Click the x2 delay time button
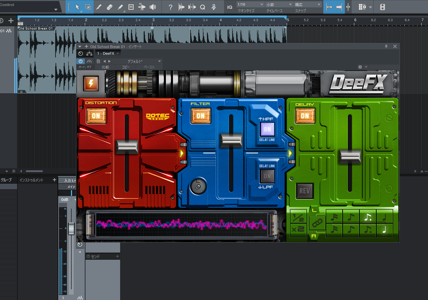The width and height of the screenshot is (428, 300). (298, 230)
